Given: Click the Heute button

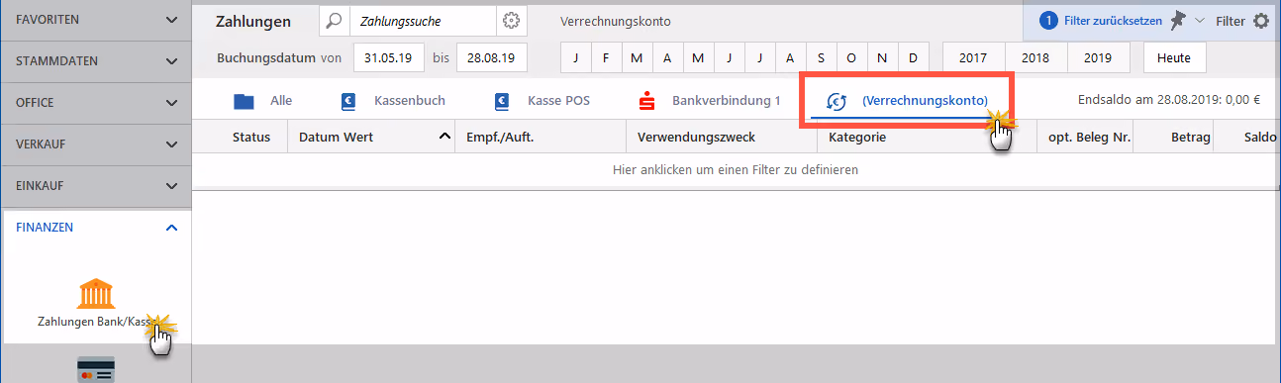Looking at the screenshot, I should coord(1174,57).
